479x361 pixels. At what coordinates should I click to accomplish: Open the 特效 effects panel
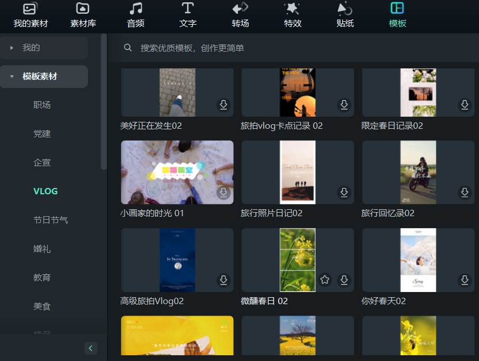click(x=292, y=15)
